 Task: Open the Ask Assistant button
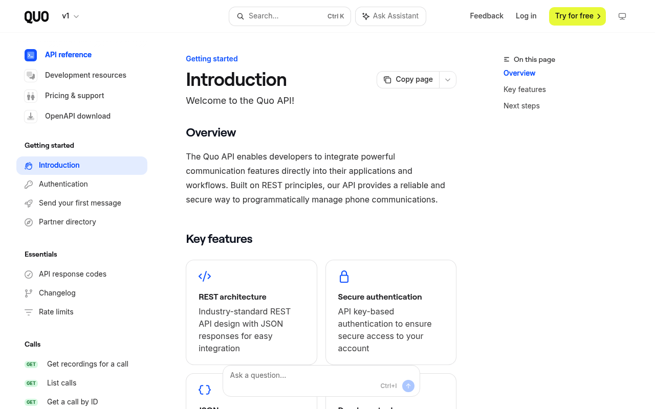tap(390, 16)
